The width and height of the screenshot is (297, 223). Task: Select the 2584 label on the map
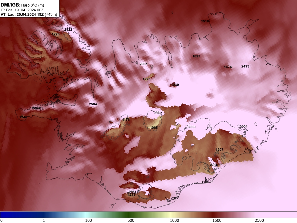click(93, 104)
